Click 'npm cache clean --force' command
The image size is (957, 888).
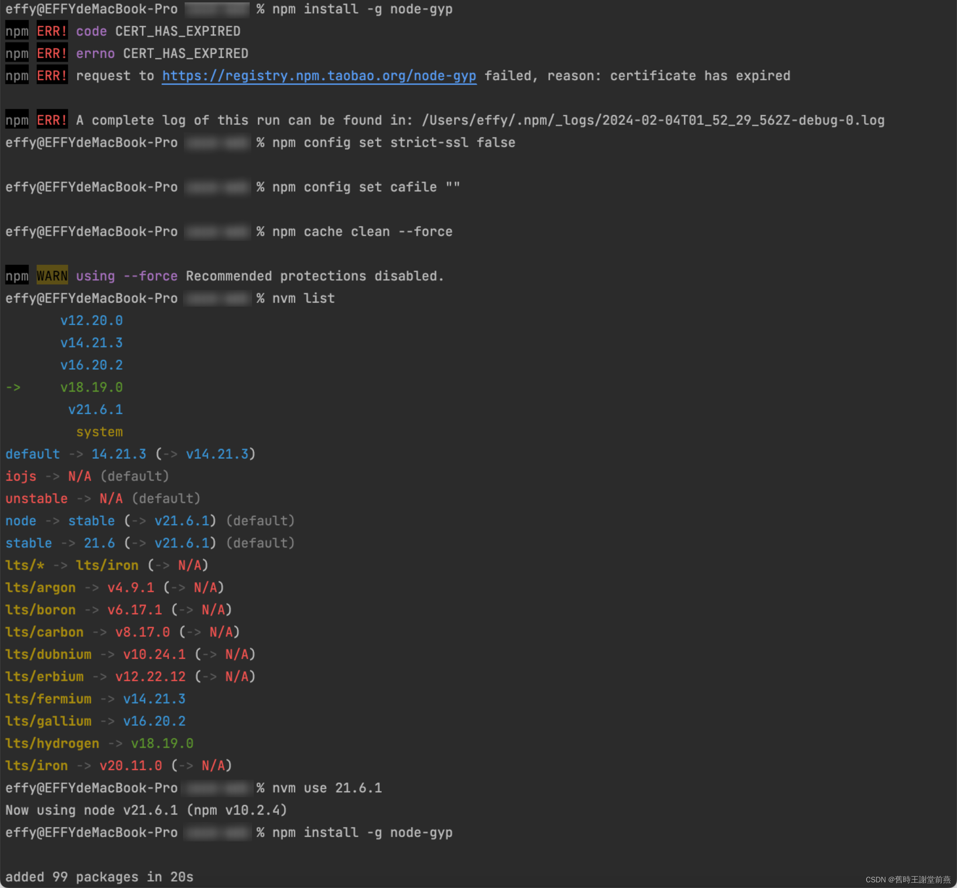(362, 232)
